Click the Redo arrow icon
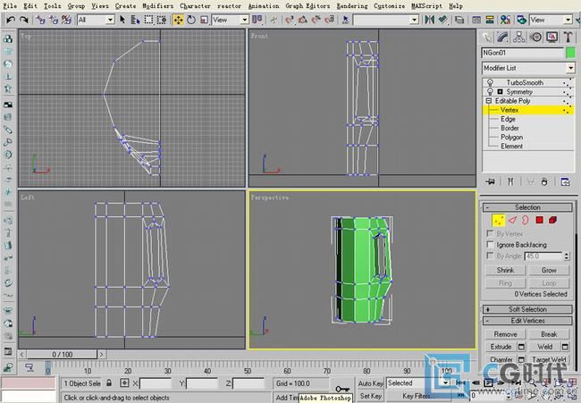Image resolution: width=581 pixels, height=403 pixels. click(x=24, y=20)
